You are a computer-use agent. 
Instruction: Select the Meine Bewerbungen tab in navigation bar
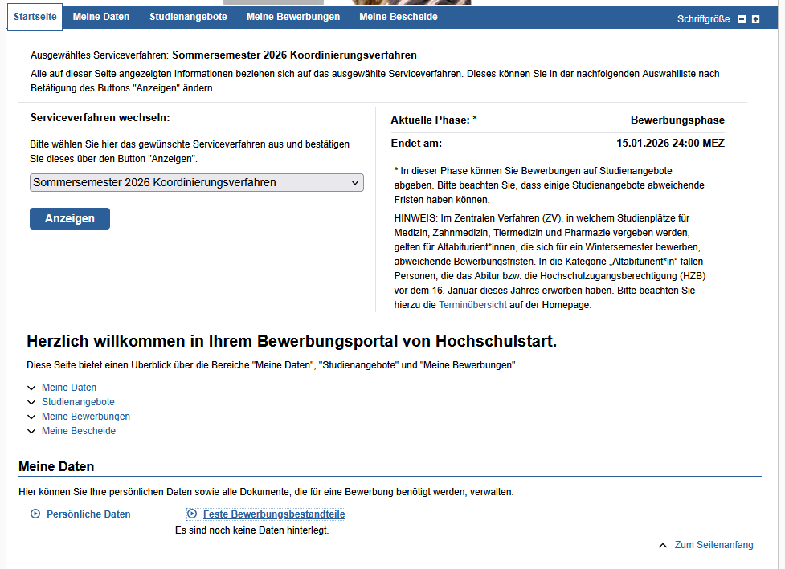click(x=292, y=17)
